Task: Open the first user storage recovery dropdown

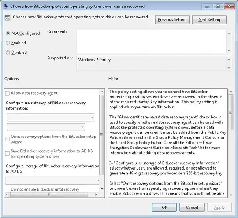Action: 51,117
